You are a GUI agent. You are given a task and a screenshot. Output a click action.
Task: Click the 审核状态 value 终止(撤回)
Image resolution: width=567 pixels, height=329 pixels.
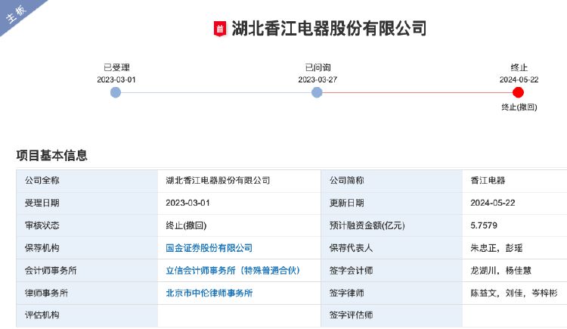pyautogui.click(x=186, y=225)
